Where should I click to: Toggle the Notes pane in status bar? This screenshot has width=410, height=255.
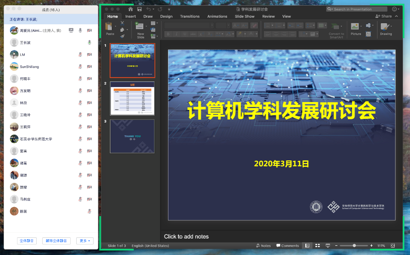[263, 246]
